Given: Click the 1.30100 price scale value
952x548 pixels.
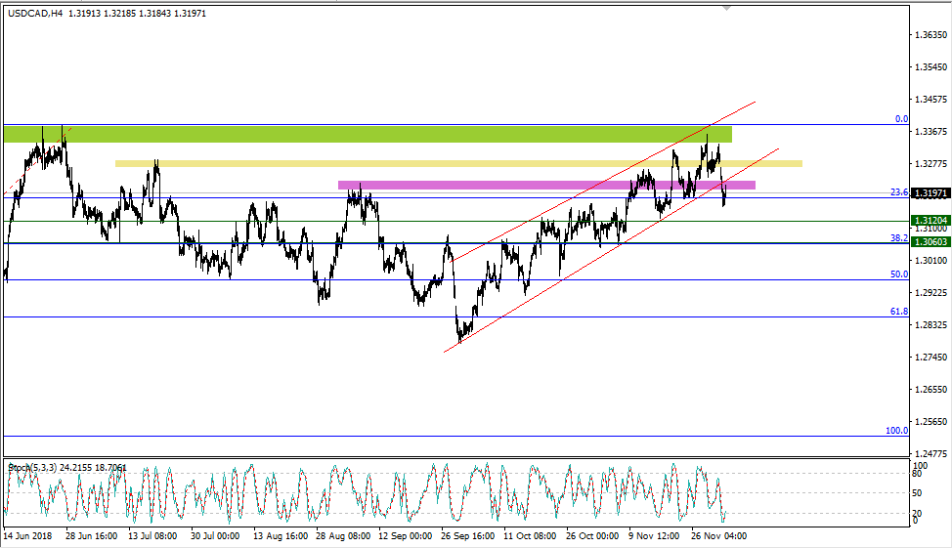Looking at the screenshot, I should click(x=930, y=261).
